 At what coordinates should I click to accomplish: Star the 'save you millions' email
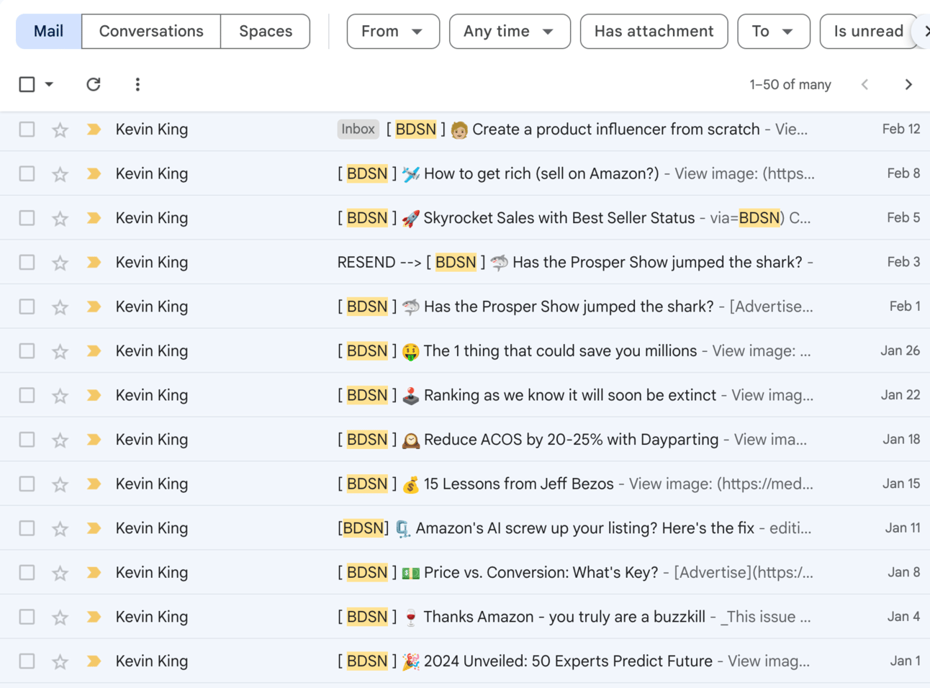pos(60,351)
